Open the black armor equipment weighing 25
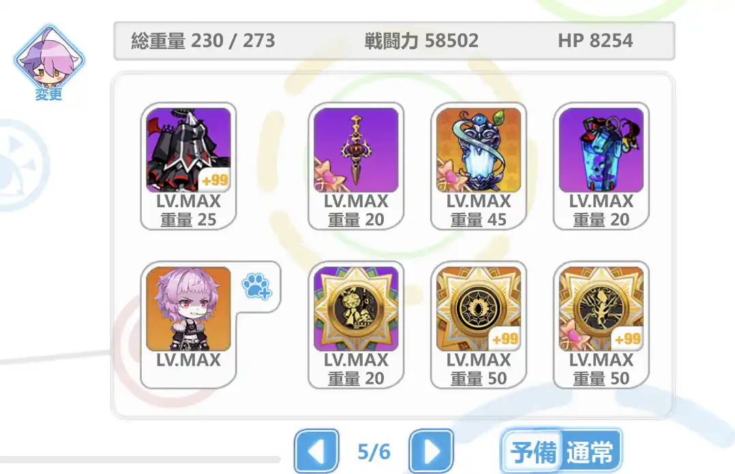This screenshot has width=735, height=474. click(x=188, y=166)
